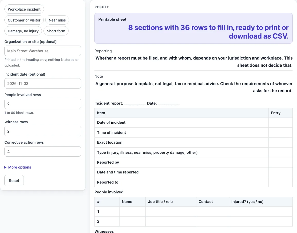Click the Contact column header
Screen dimensions: 297x233
212,202
